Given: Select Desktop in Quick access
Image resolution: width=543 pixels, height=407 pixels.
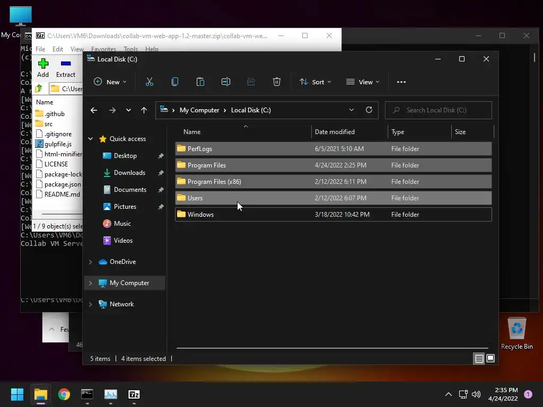Looking at the screenshot, I should [x=125, y=156].
